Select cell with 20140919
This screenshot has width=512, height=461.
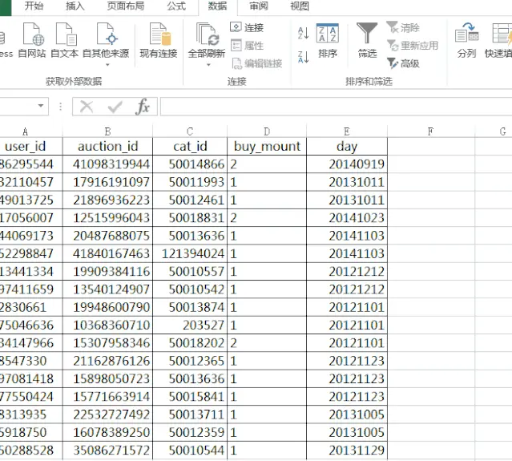[x=347, y=164]
